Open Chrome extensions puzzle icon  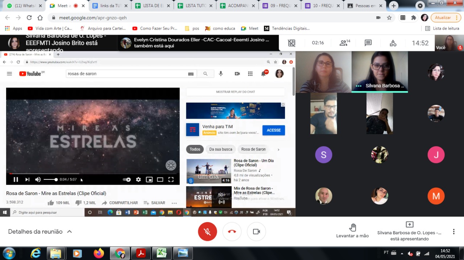(x=414, y=18)
